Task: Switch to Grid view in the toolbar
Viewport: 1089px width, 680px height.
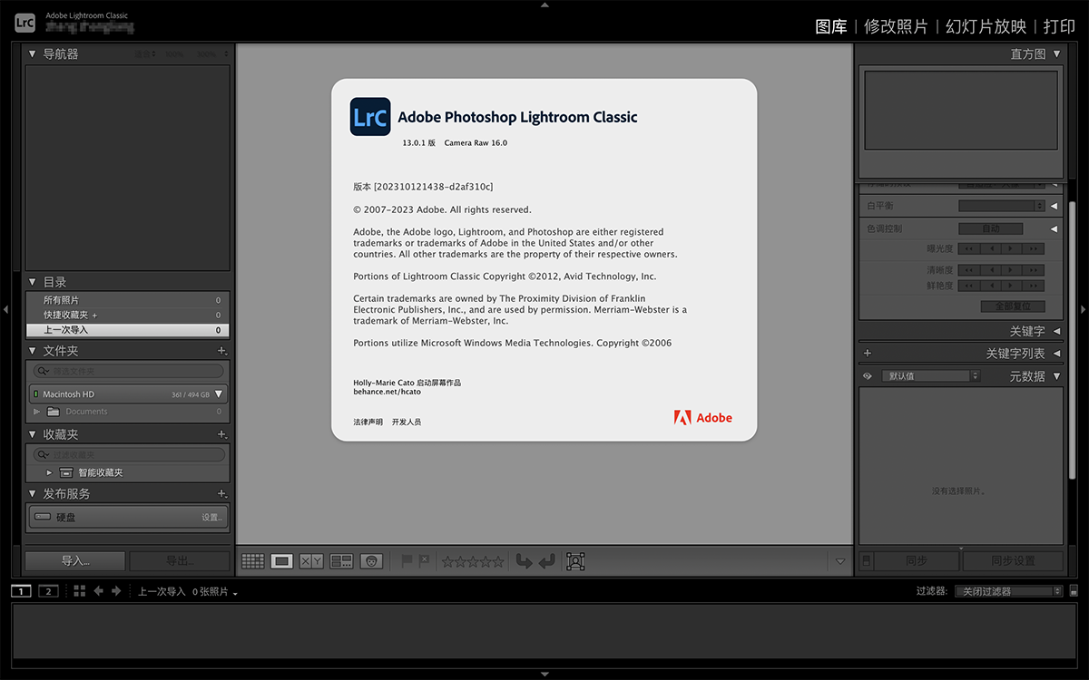Action: click(253, 561)
